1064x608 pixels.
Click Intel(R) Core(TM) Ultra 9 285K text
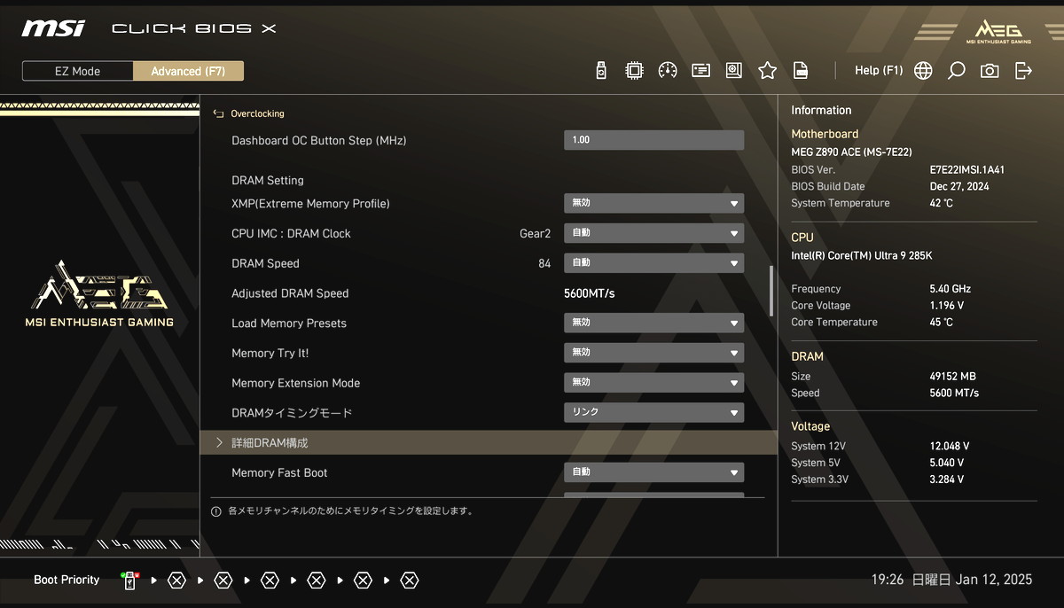862,256
